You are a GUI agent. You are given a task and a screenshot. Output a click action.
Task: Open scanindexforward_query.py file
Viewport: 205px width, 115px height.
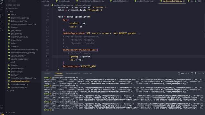point(23,53)
